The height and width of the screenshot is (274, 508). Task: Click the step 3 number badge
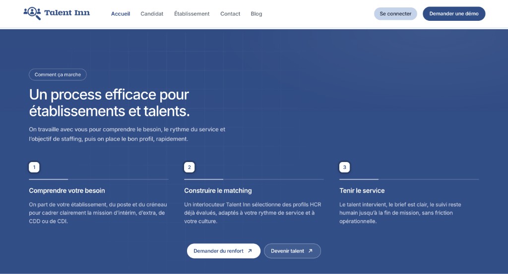pos(344,167)
